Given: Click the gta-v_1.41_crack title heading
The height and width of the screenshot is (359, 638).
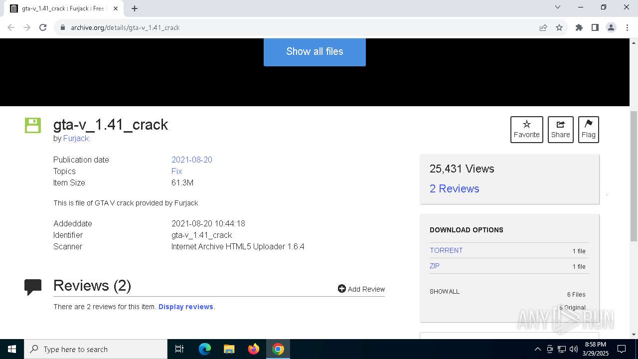Looking at the screenshot, I should [x=111, y=124].
